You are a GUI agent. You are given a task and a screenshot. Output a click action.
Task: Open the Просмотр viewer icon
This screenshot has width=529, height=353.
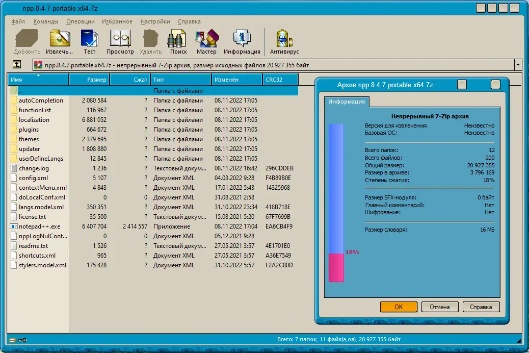(x=120, y=38)
